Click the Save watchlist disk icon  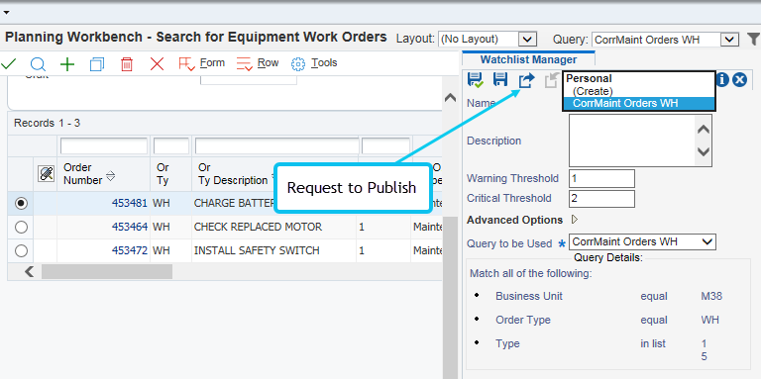500,79
